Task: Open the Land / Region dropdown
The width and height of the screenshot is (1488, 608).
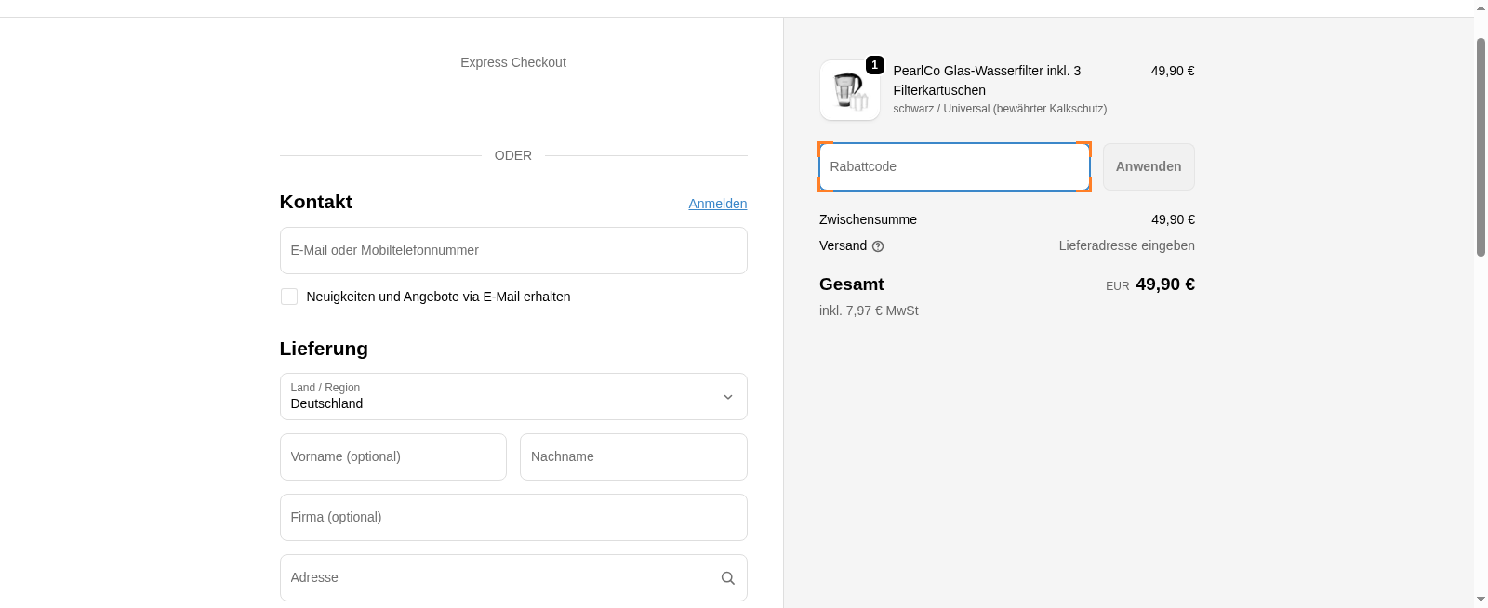Action: coord(513,397)
